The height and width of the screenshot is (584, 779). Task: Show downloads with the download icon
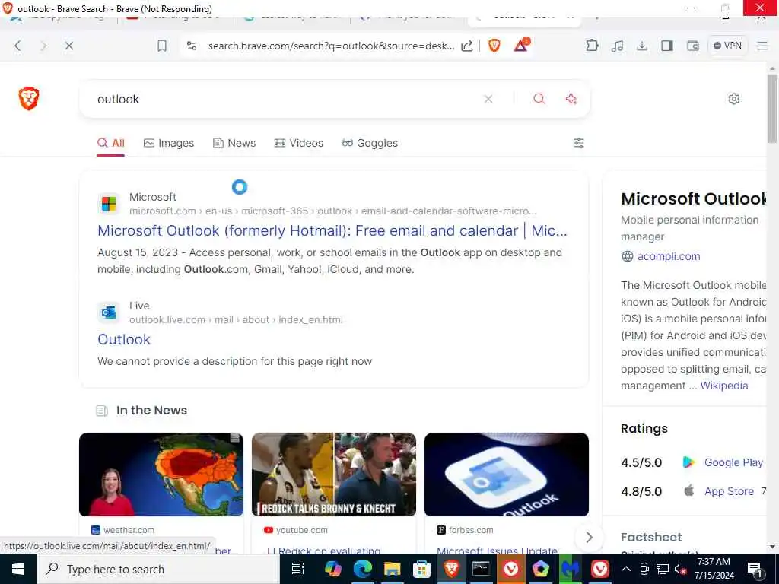pos(642,46)
